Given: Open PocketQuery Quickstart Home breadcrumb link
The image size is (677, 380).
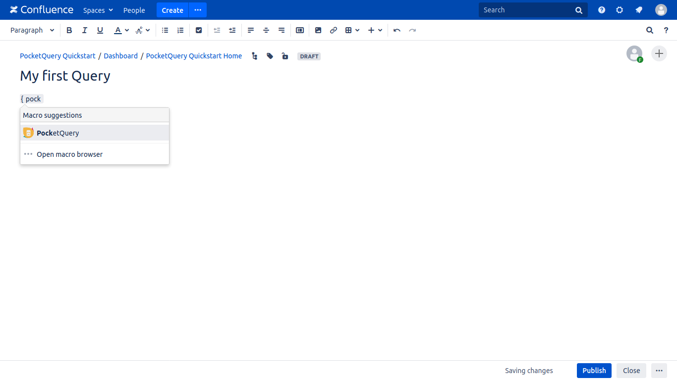Looking at the screenshot, I should 194,56.
